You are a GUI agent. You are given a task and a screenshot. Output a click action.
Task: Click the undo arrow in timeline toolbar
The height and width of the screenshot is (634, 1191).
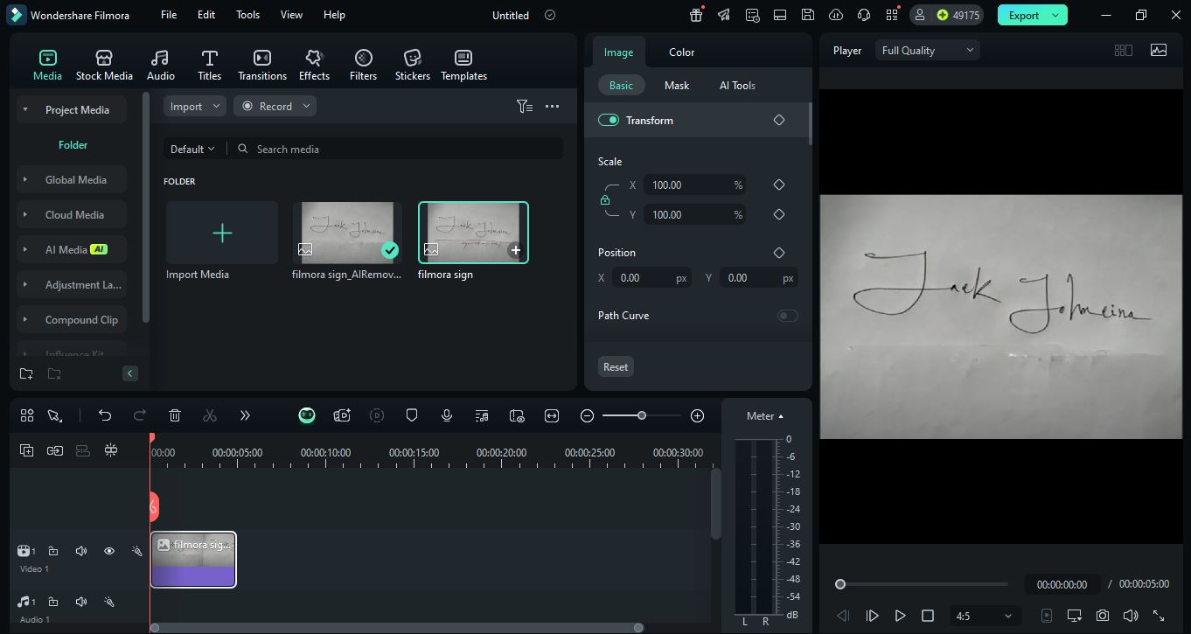click(105, 415)
